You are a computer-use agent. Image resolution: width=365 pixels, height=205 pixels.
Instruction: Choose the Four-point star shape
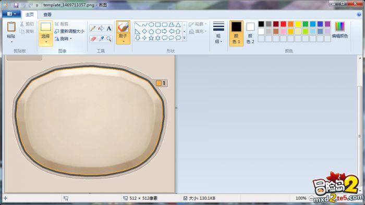pyautogui.click(x=144, y=38)
